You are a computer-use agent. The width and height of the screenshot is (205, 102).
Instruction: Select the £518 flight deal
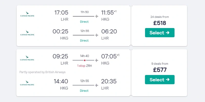[x=160, y=33]
